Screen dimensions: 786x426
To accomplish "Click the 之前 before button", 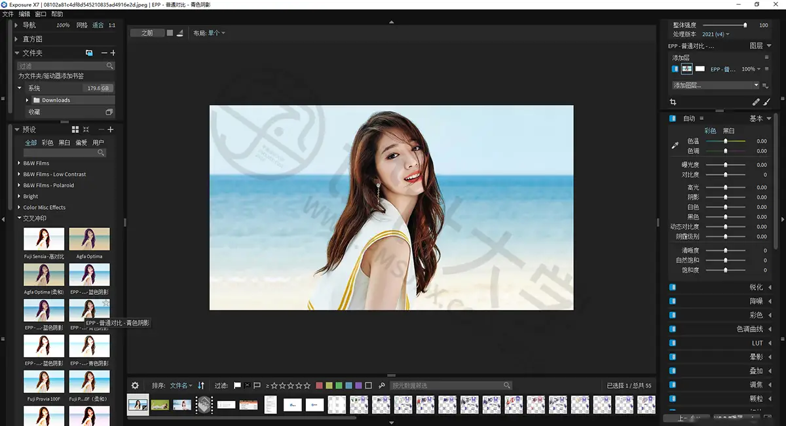I will coord(147,33).
